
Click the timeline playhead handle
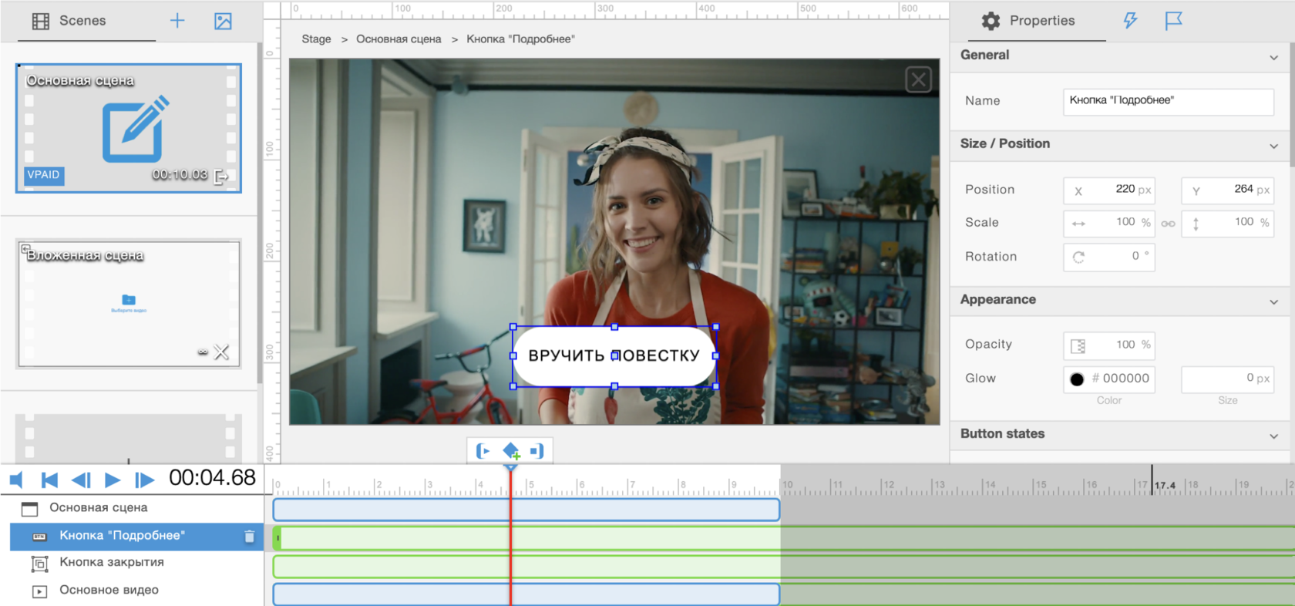[510, 467]
